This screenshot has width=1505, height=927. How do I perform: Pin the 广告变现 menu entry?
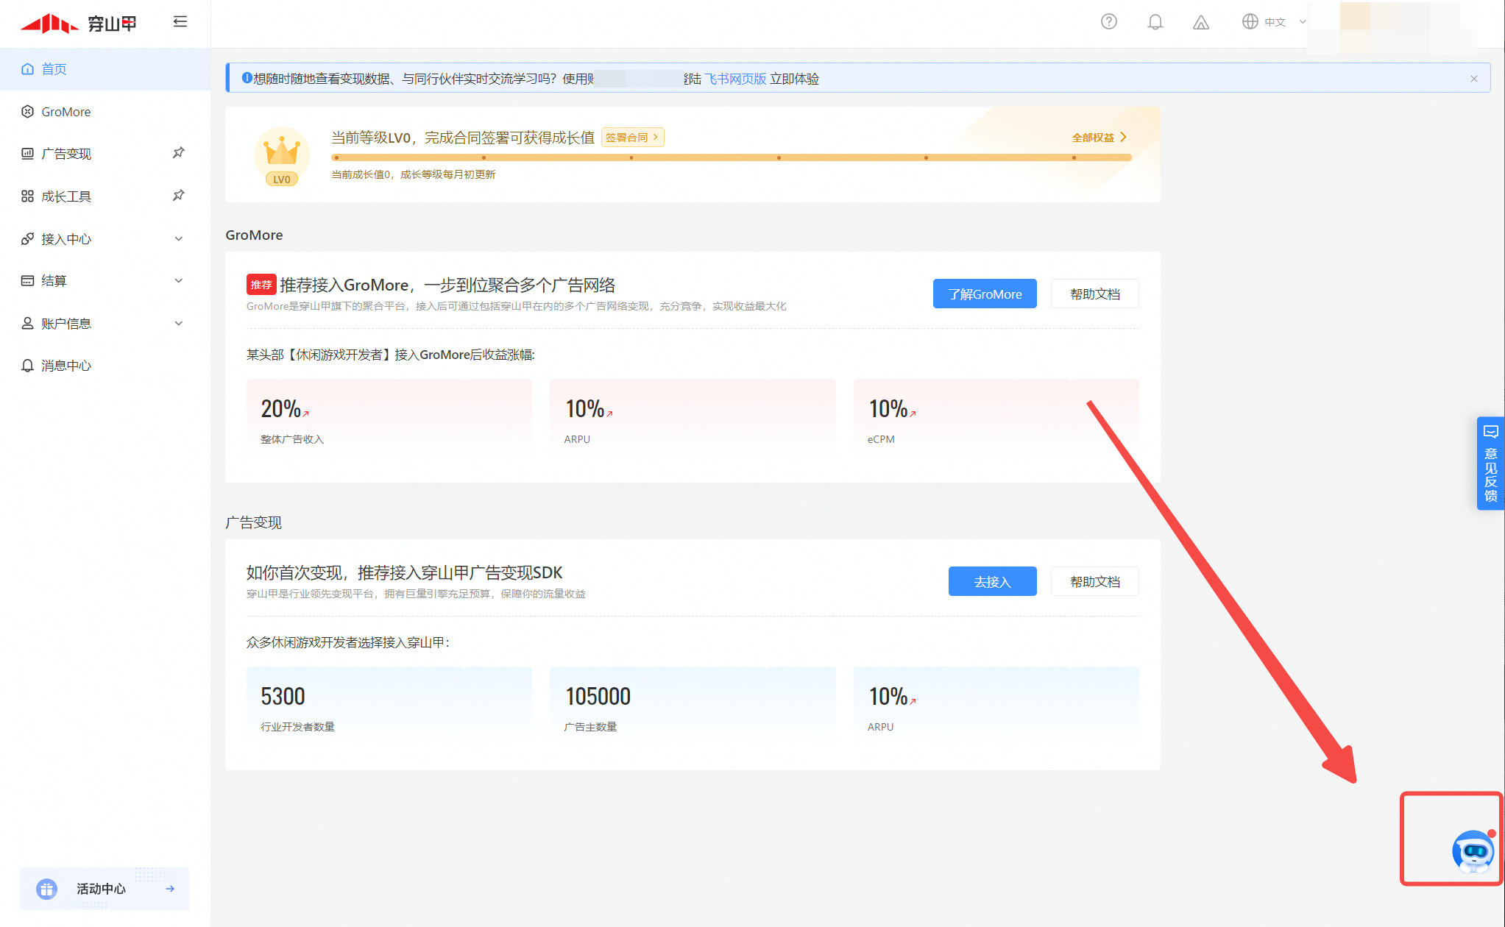[178, 153]
